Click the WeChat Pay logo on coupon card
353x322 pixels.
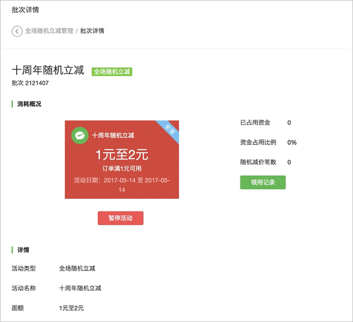tap(80, 136)
